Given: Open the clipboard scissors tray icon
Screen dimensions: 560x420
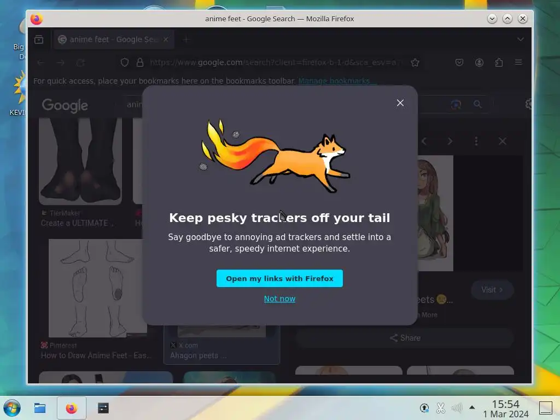Looking at the screenshot, I should click(441, 408).
